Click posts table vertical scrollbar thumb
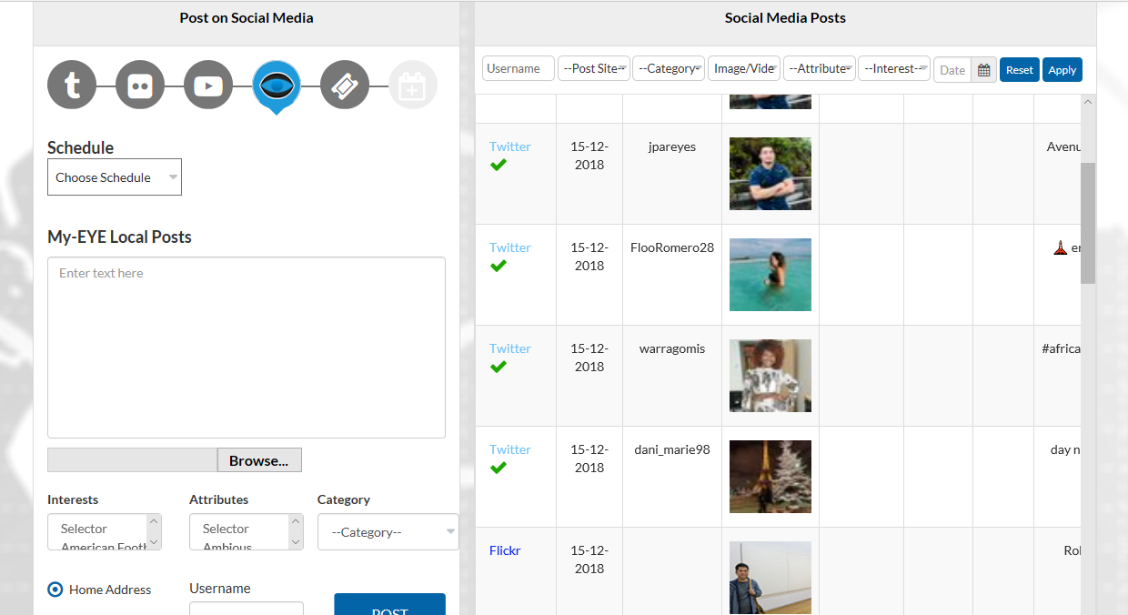 pyautogui.click(x=1088, y=223)
